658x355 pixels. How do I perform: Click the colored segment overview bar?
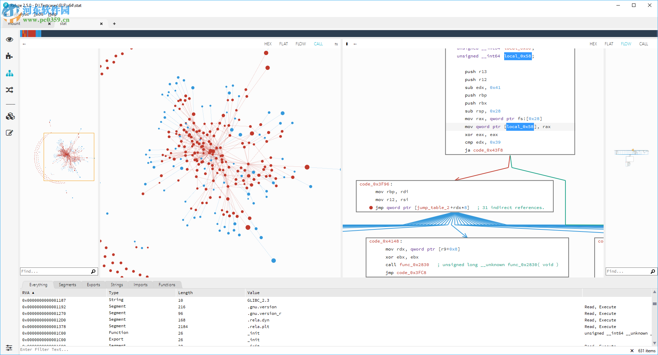pos(339,34)
